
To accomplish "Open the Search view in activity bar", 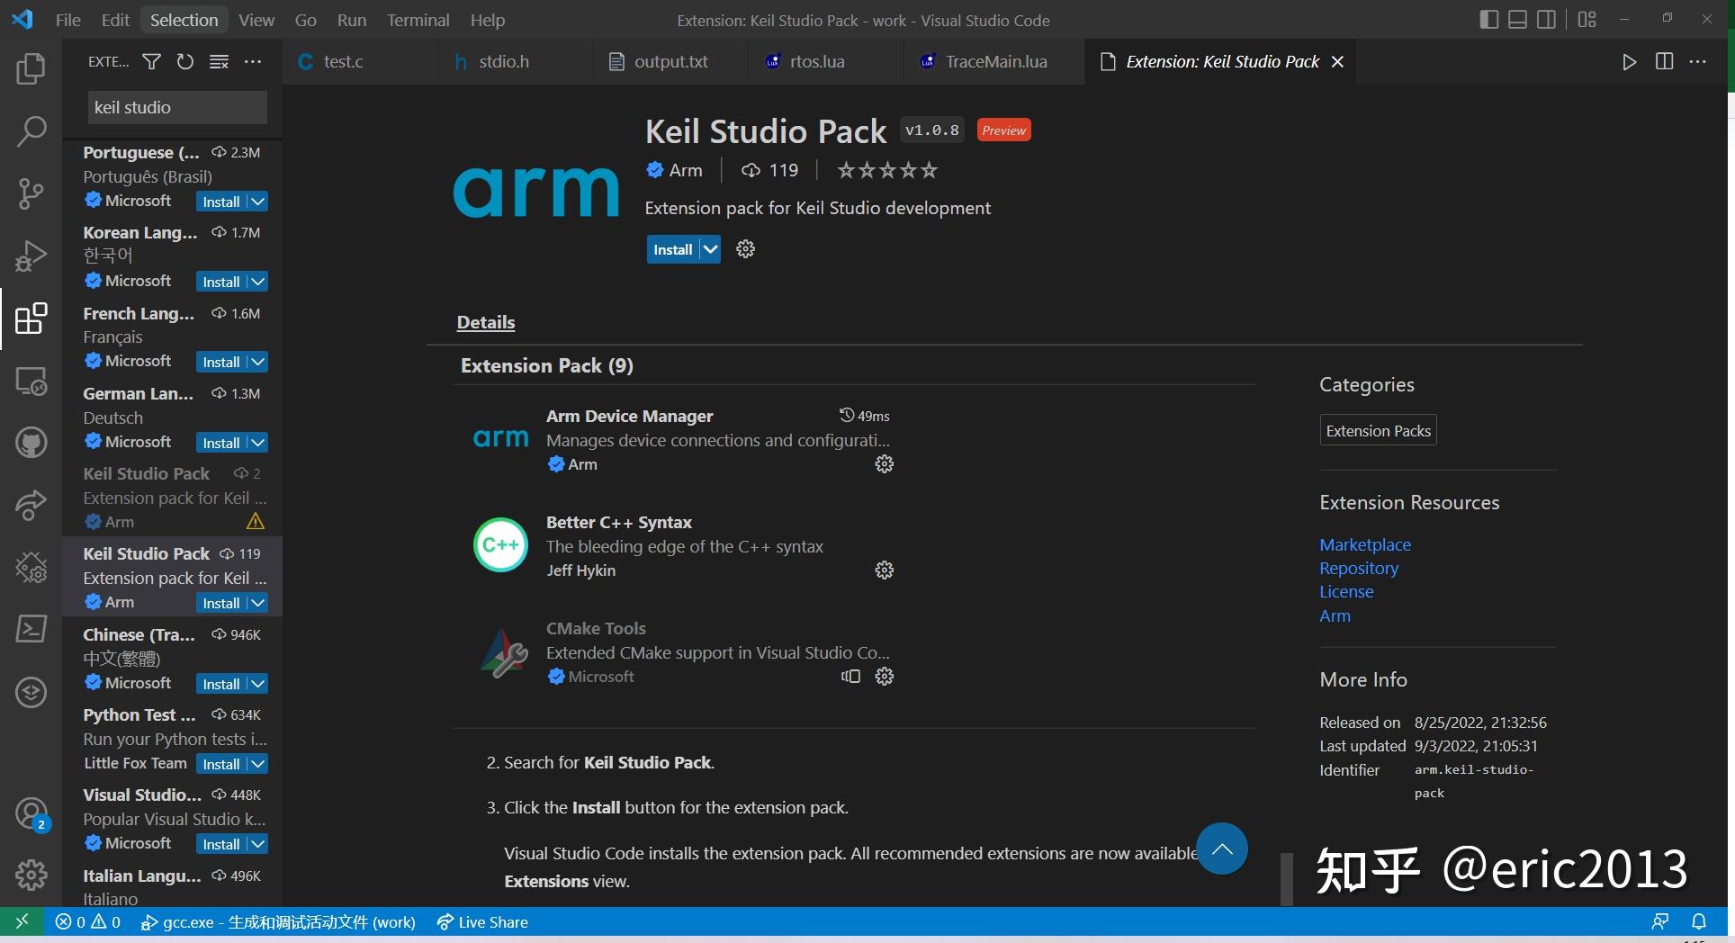I will (31, 131).
